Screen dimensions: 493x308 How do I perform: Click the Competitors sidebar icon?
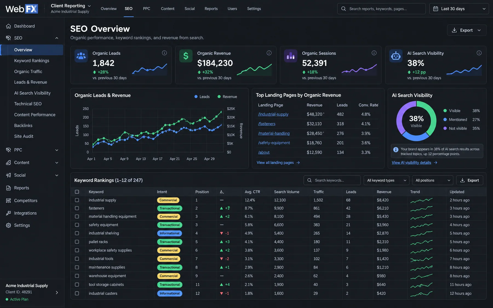pyautogui.click(x=8, y=200)
